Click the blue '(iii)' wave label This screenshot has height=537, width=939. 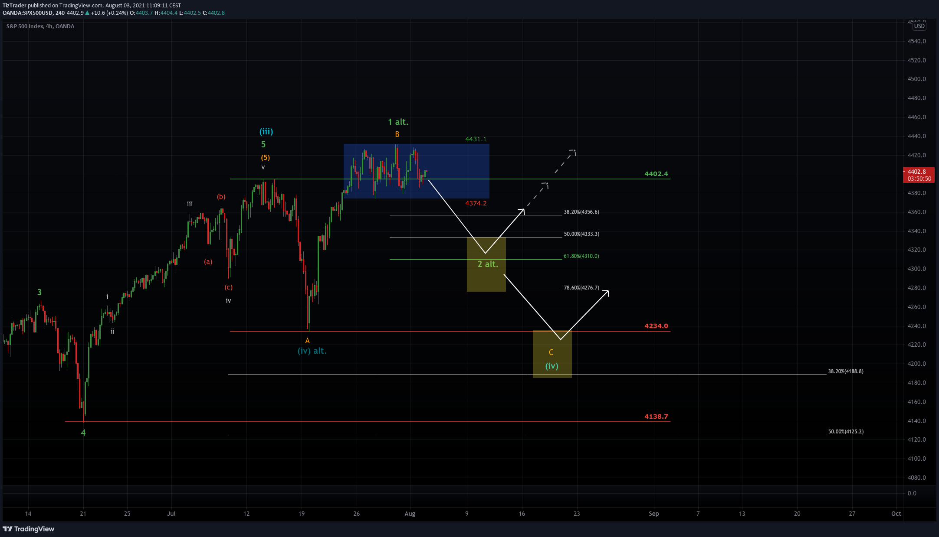pos(266,131)
